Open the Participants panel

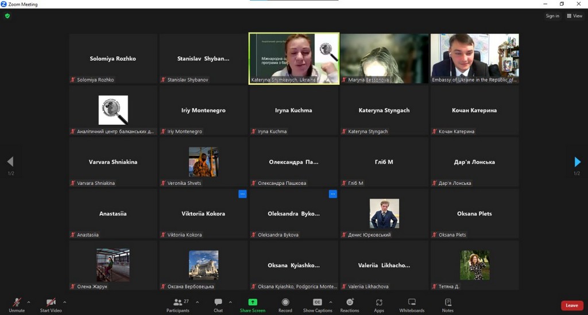(x=178, y=305)
